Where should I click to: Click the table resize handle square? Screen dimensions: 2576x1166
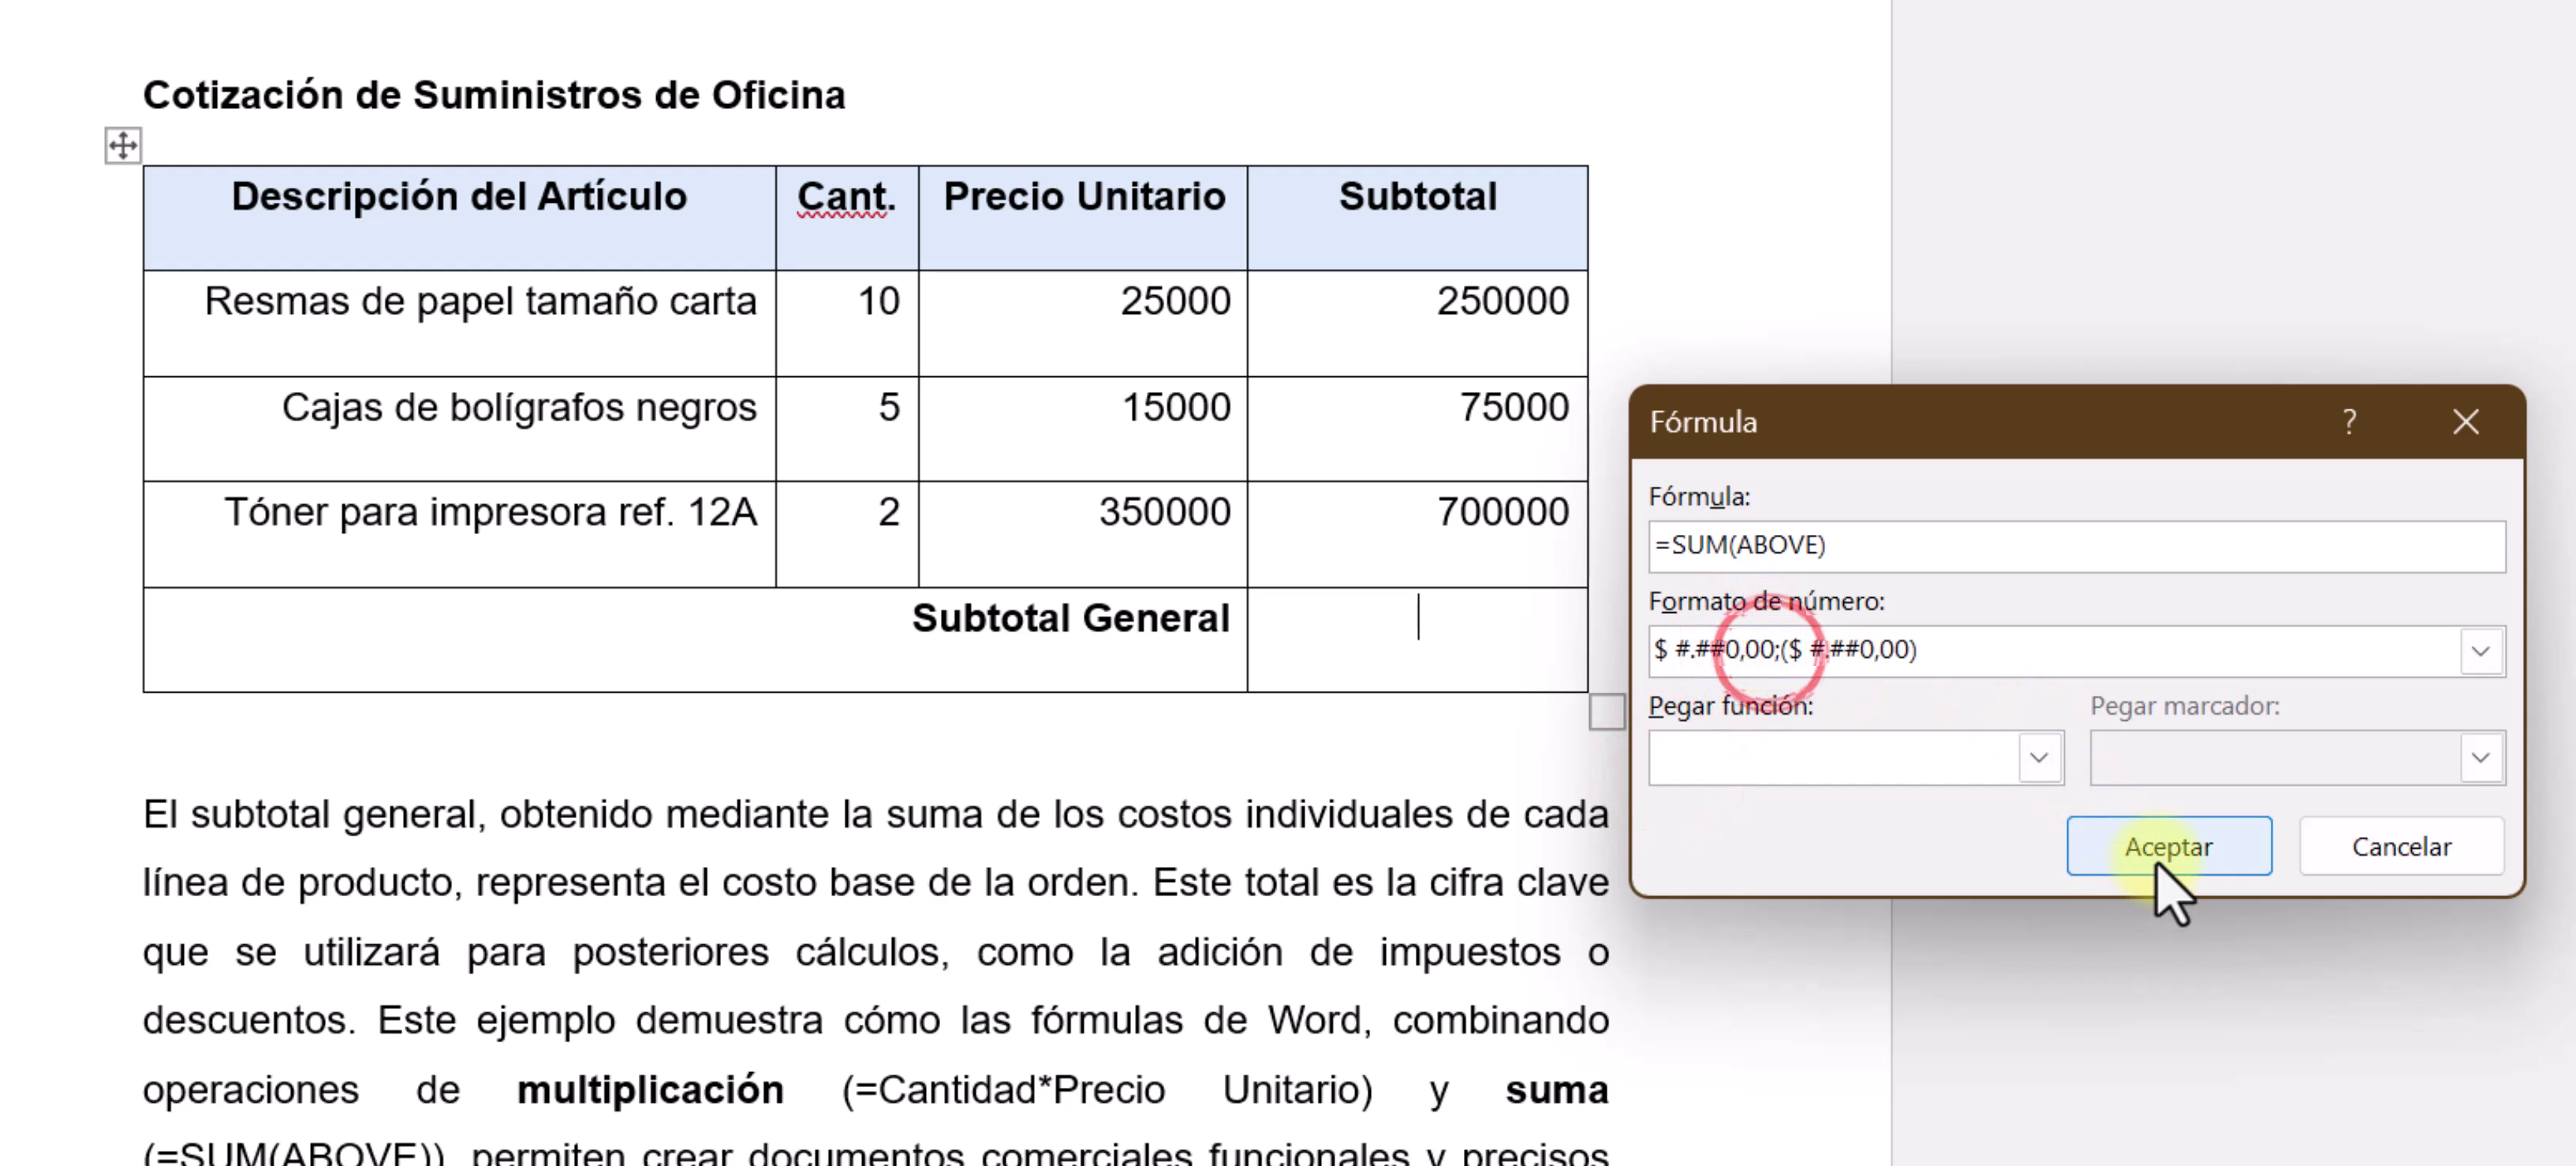tap(1606, 712)
